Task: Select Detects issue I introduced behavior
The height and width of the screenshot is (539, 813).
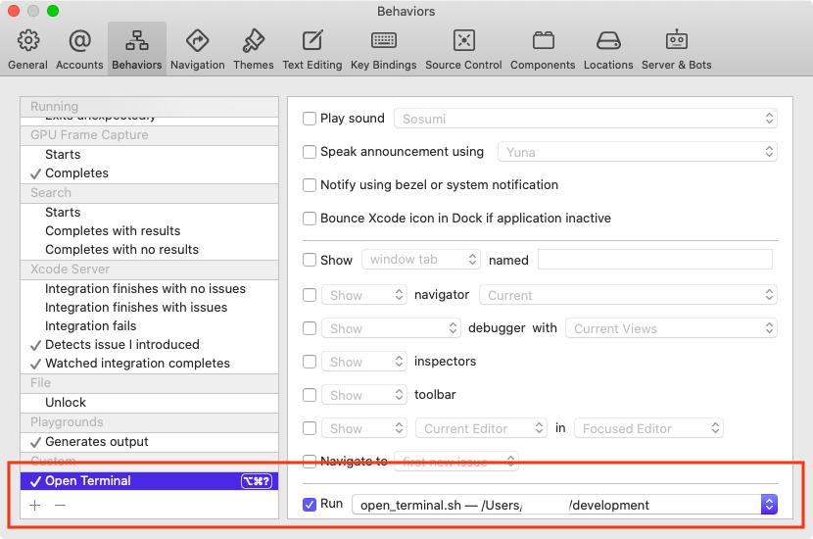Action: 149,345
